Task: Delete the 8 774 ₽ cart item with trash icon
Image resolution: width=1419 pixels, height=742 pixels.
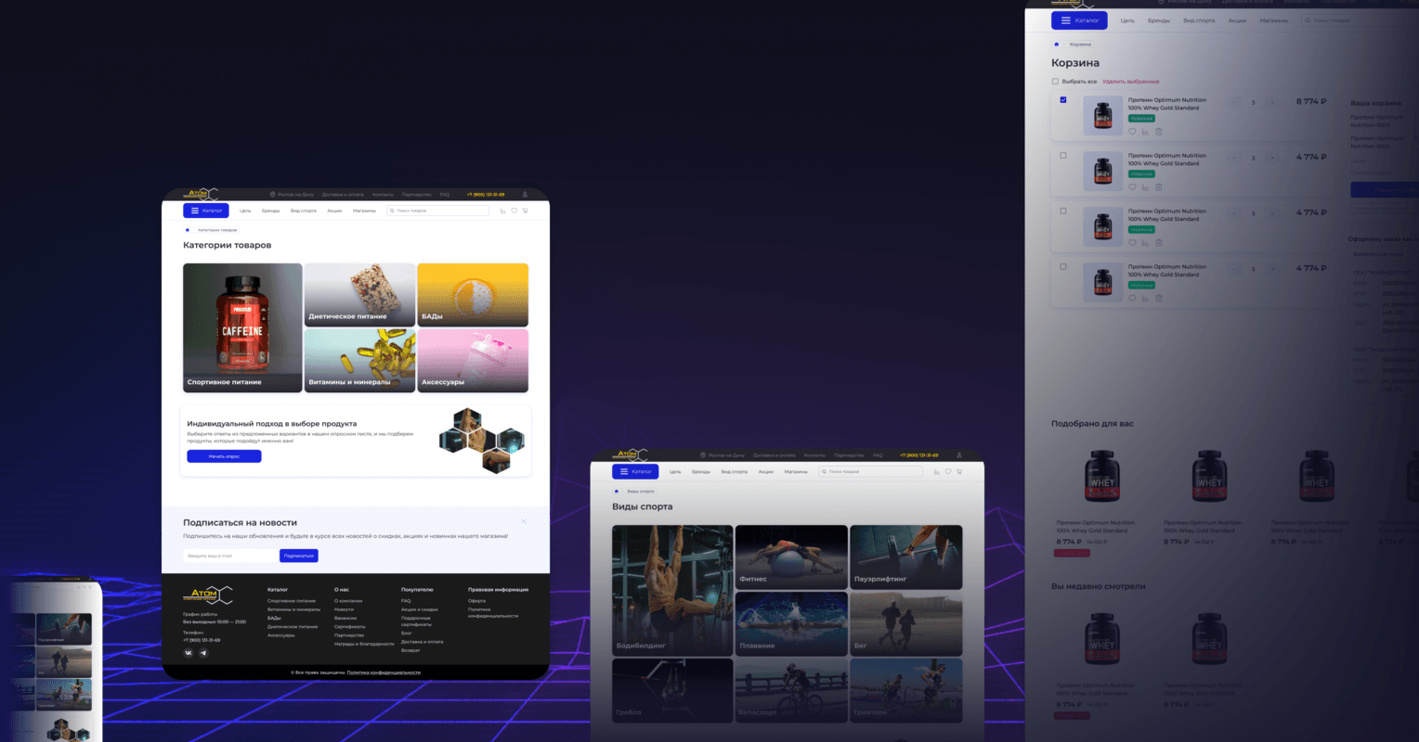Action: click(1159, 132)
